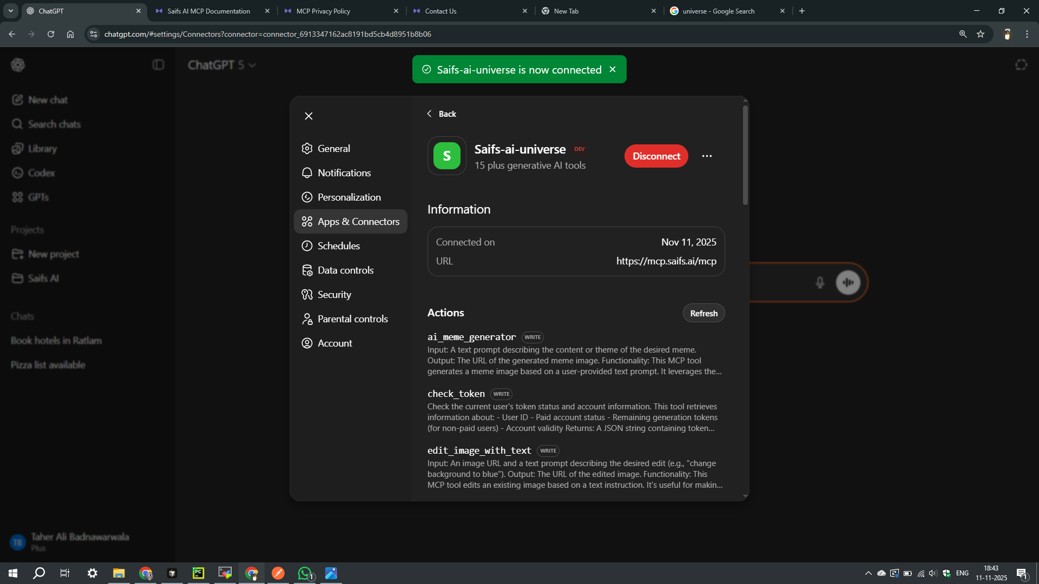Open Account settings
Screen dimensions: 1039x584
click(x=351, y=343)
